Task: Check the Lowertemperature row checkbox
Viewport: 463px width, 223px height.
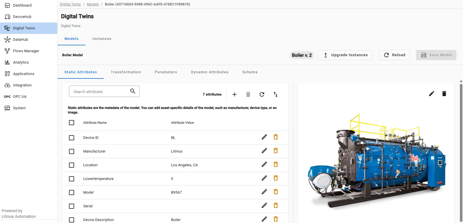Action: tap(72, 179)
